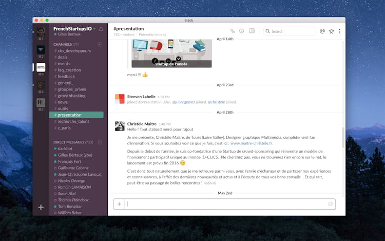Toggle the channel details pane icon
Image resolution: width=385 pixels, height=241 pixels.
coord(252,31)
